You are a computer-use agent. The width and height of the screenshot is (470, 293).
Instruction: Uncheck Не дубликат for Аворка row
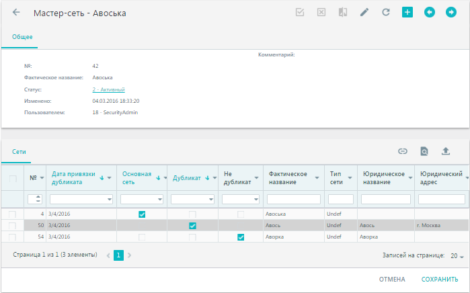coord(241,237)
